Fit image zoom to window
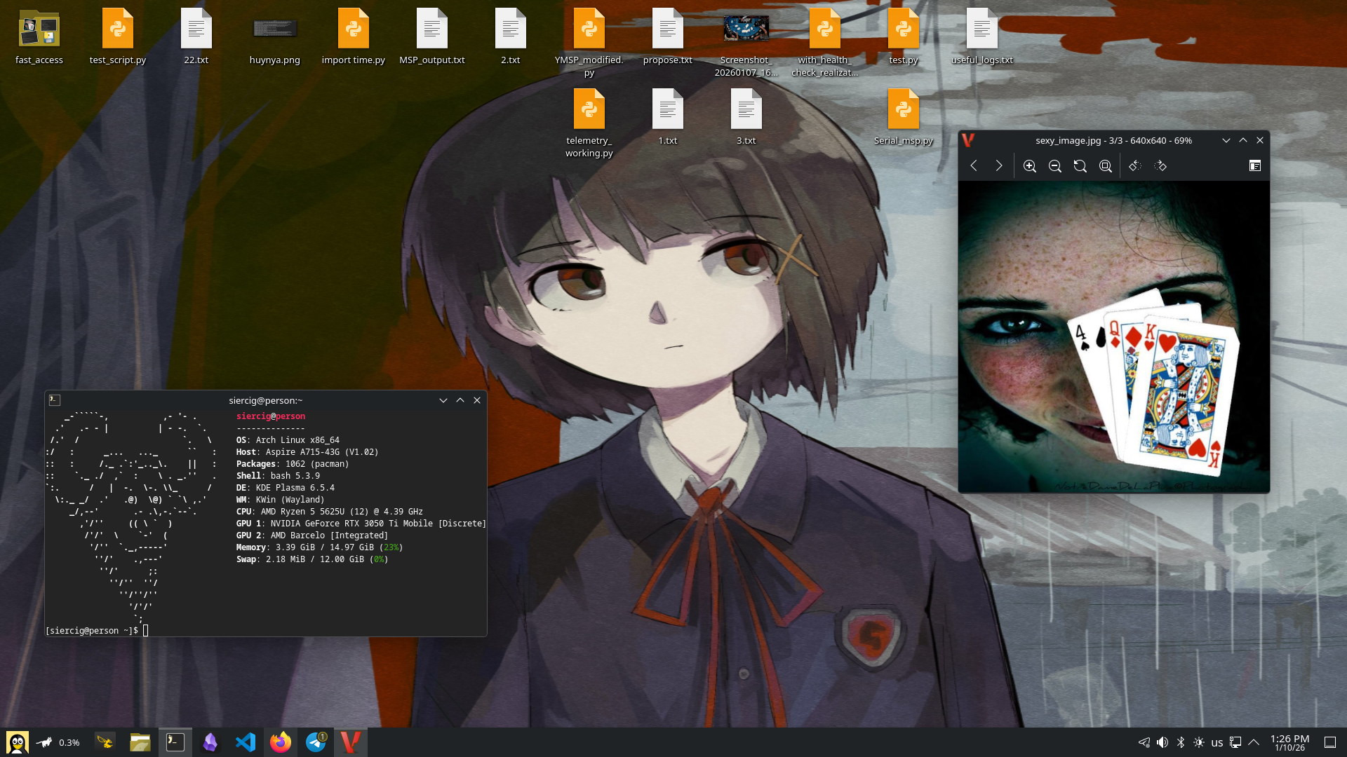Viewport: 1347px width, 757px height. [1105, 166]
